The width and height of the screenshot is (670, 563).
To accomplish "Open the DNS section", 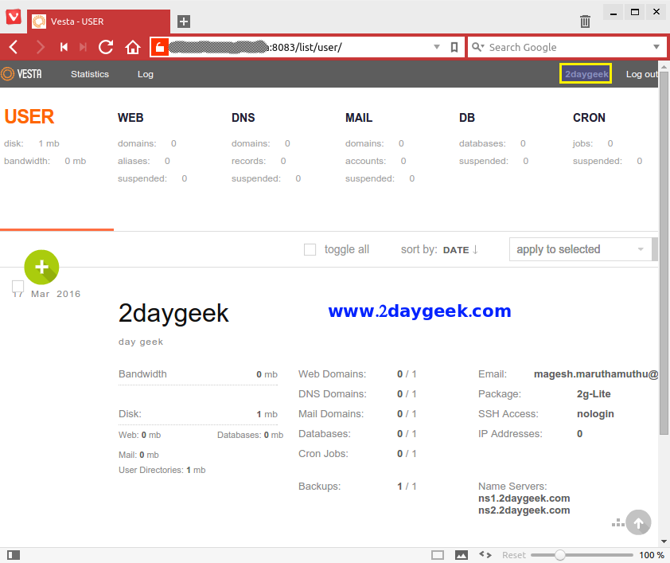I will pos(243,118).
